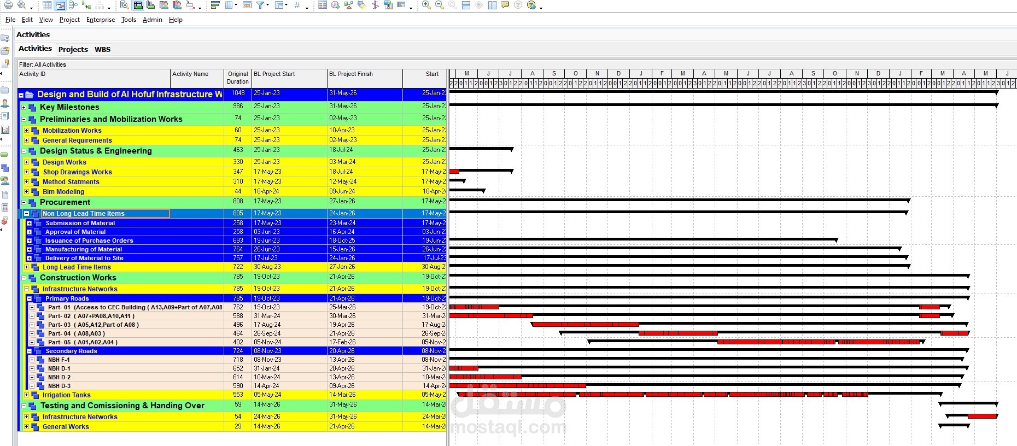Sort by Original Duration column header
The width and height of the screenshot is (1017, 446).
click(238, 78)
